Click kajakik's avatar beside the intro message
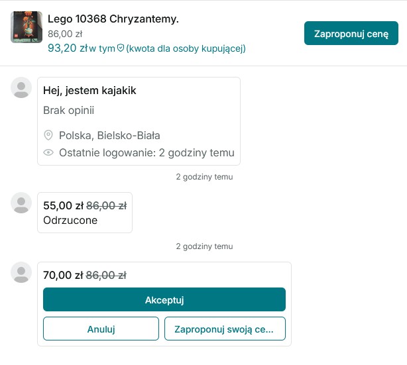407x365 pixels. coord(22,87)
